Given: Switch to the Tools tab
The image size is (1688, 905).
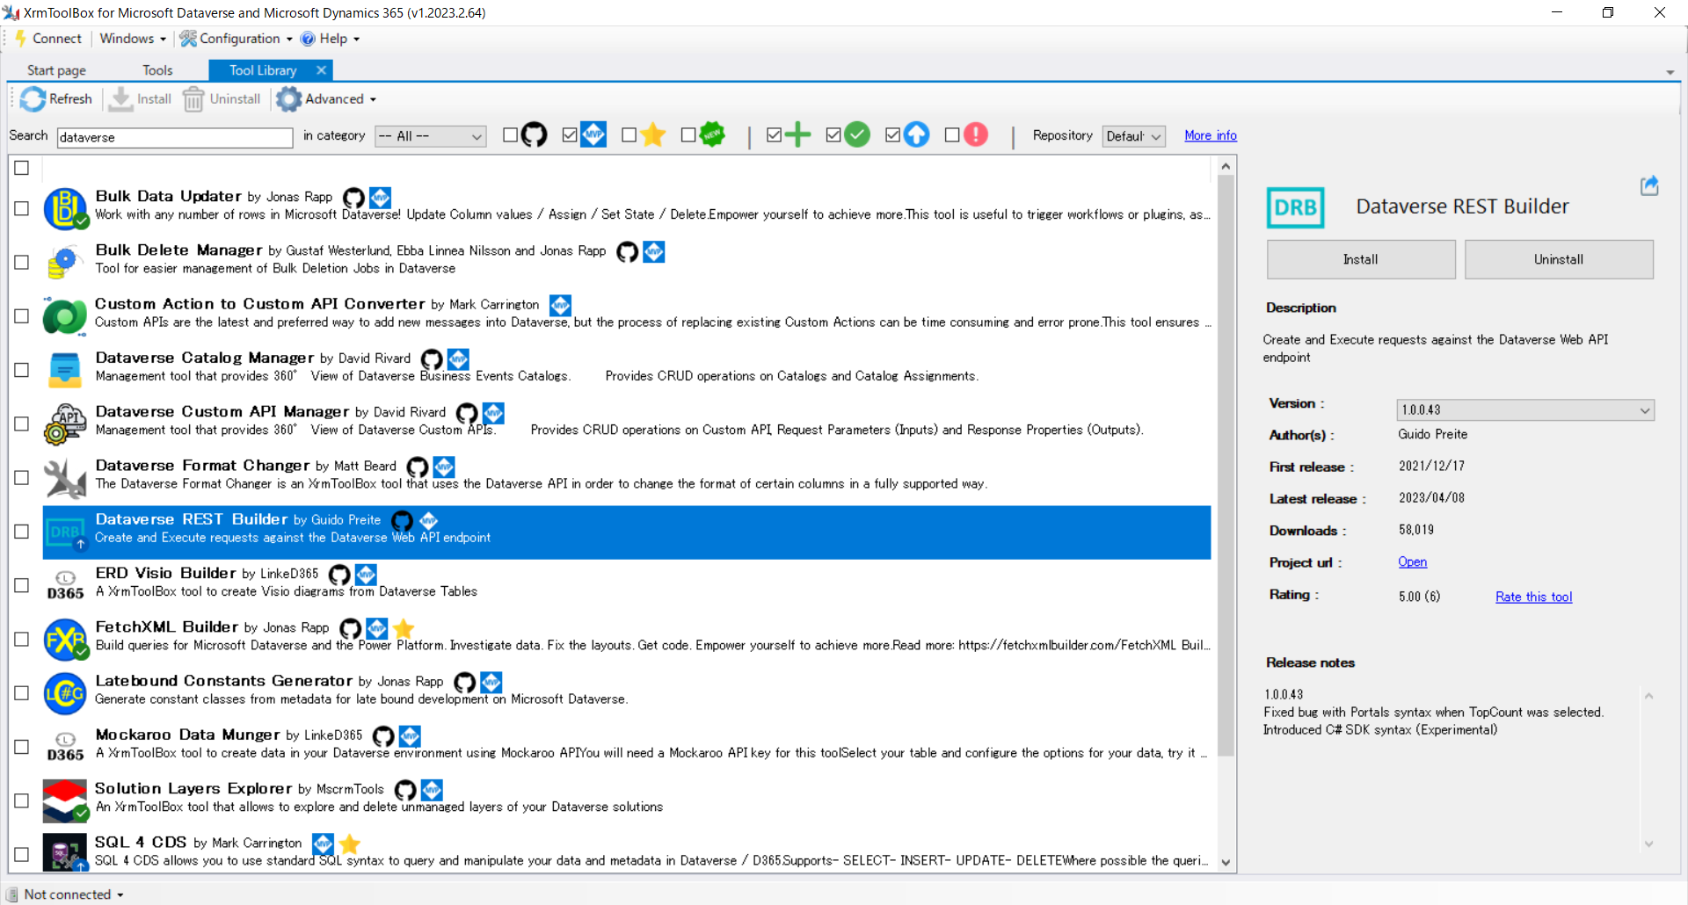Looking at the screenshot, I should [157, 70].
